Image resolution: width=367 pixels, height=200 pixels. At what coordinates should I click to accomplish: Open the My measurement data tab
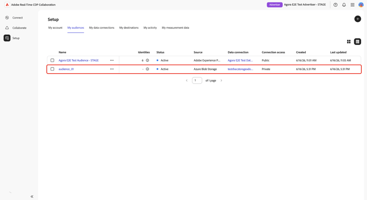tap(175, 27)
